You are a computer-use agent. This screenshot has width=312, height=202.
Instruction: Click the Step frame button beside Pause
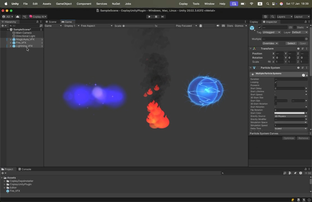162,17
